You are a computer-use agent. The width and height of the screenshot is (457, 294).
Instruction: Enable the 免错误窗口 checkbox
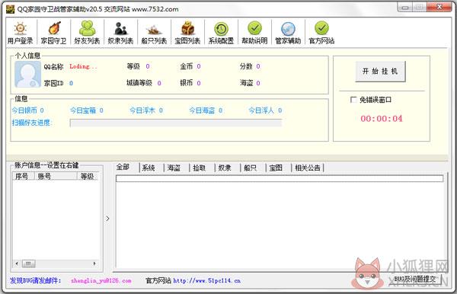tap(353, 100)
